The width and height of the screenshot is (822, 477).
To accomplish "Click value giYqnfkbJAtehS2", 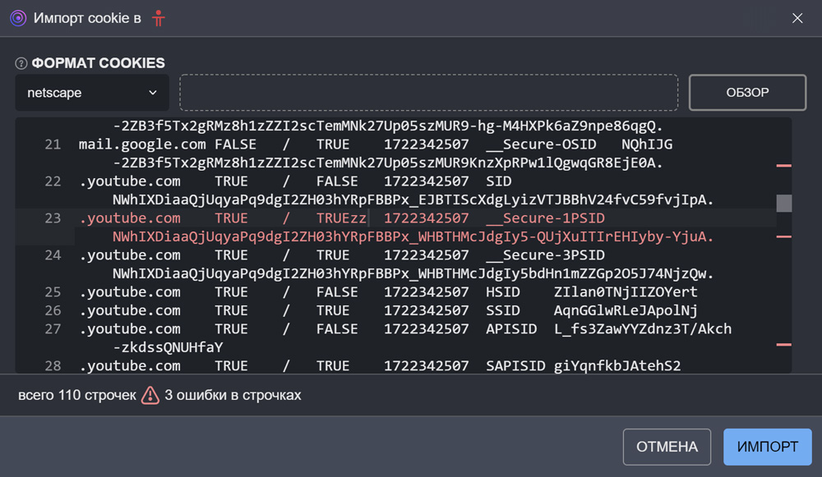I will [617, 365].
